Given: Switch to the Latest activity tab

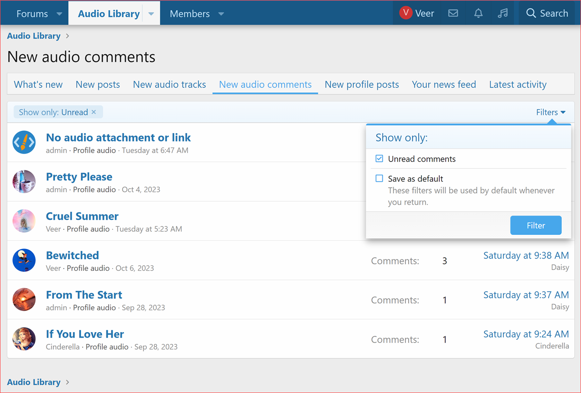Looking at the screenshot, I should pyautogui.click(x=517, y=85).
